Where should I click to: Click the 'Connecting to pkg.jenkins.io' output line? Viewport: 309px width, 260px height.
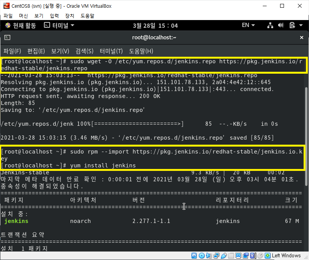137,89
